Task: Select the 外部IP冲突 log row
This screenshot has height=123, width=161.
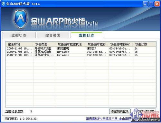Action: [x=81, y=55]
